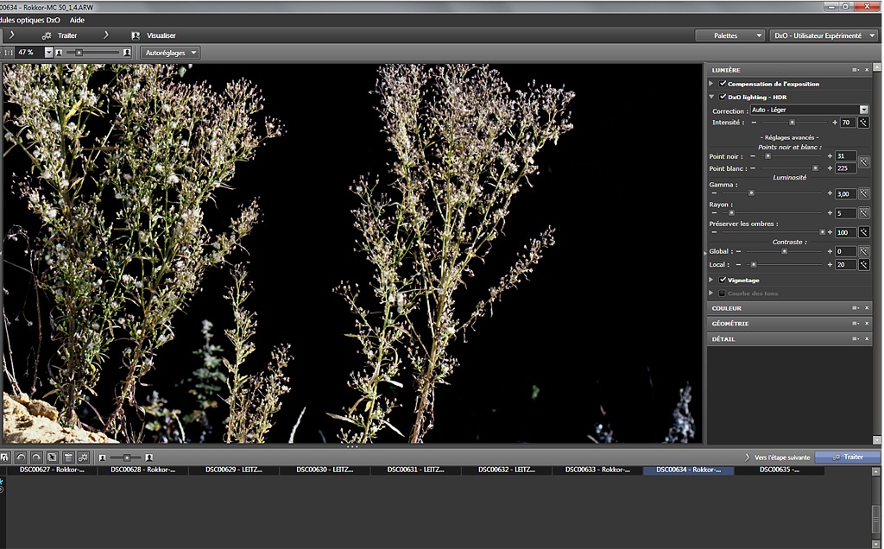
Task: Click the Gamma value field showing 3,00
Action: point(846,193)
